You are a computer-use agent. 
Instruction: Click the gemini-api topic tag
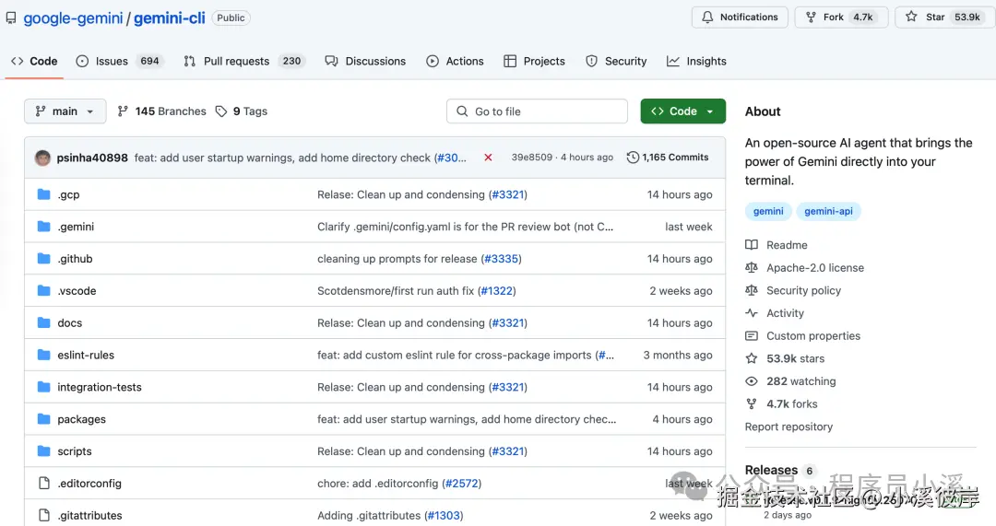coord(828,211)
